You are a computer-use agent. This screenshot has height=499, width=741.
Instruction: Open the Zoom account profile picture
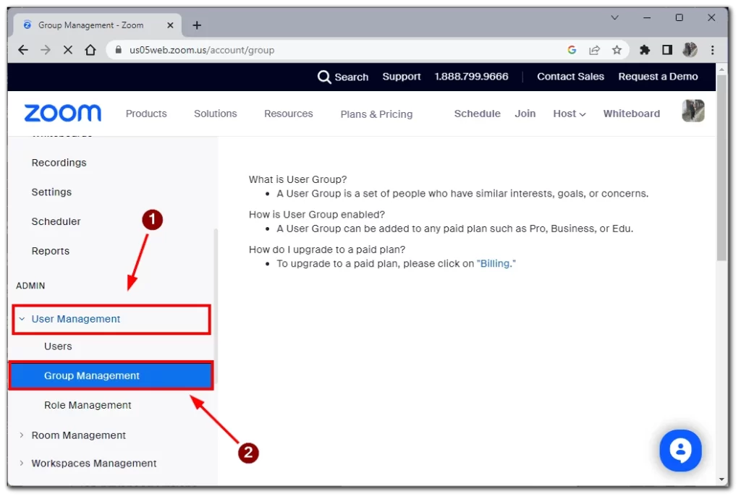point(693,111)
